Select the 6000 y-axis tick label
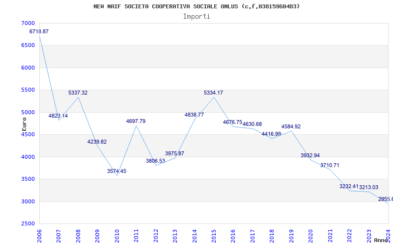The image size is (393, 245). [28, 68]
